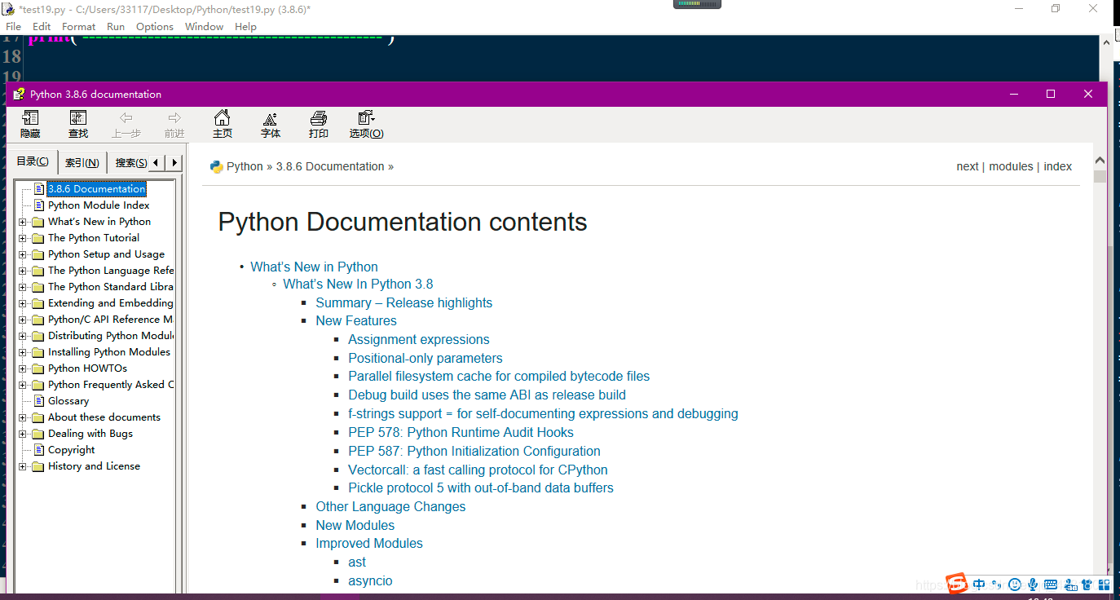1120x600 pixels.
Task: Expand History and License node
Action: point(23,466)
